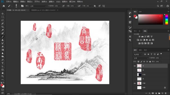Open the share button
The width and height of the screenshot is (170, 95).
(x=168, y=6)
